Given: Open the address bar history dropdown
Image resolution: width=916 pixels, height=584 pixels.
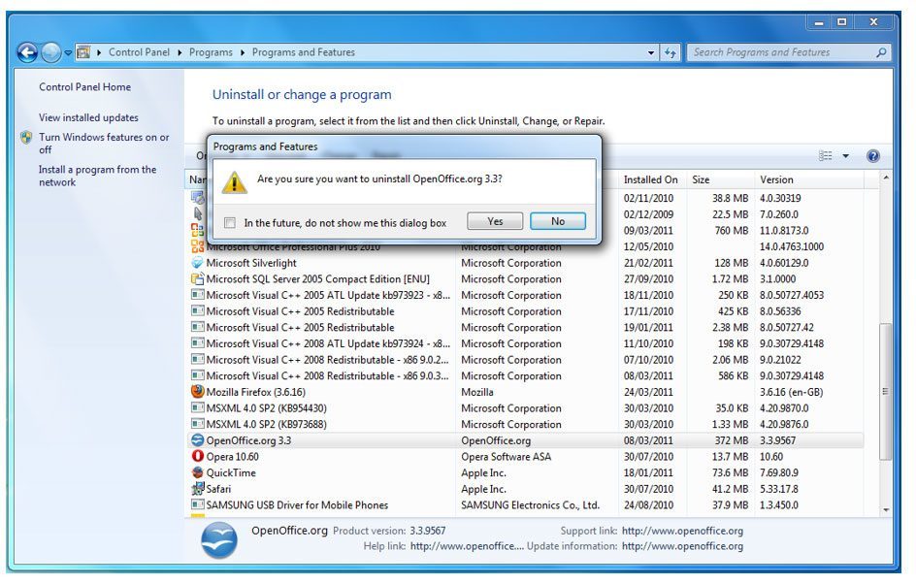Looking at the screenshot, I should (x=651, y=52).
